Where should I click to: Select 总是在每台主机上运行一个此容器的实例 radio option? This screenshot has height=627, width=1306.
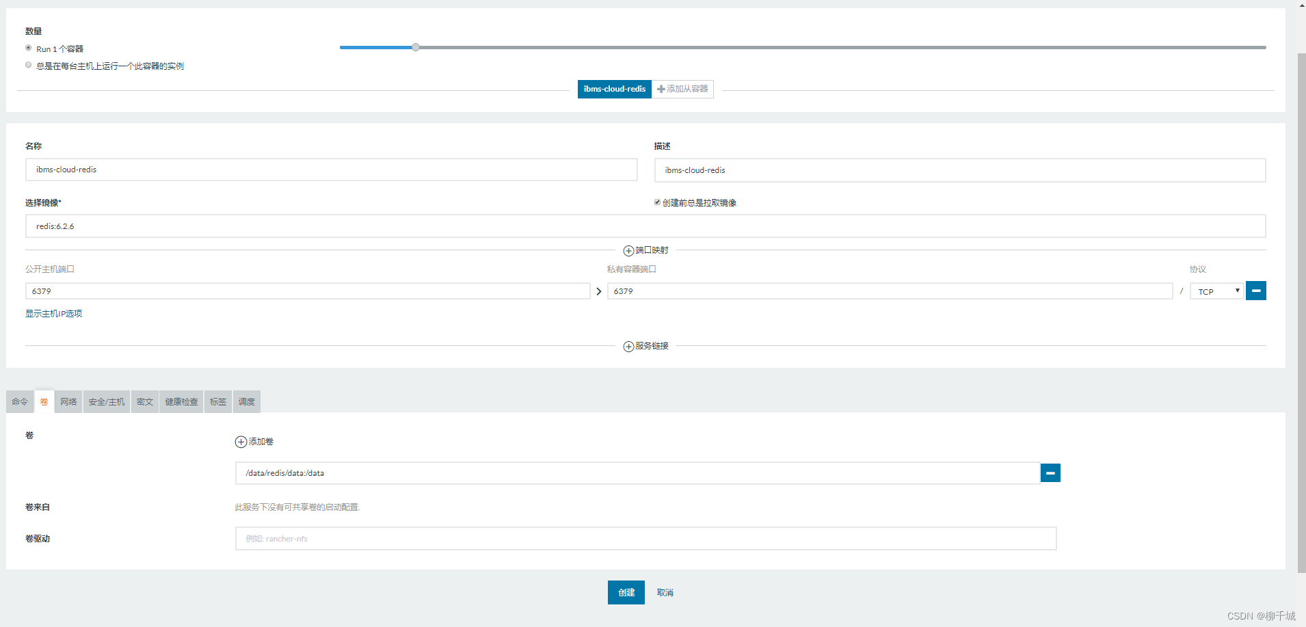pyautogui.click(x=29, y=65)
